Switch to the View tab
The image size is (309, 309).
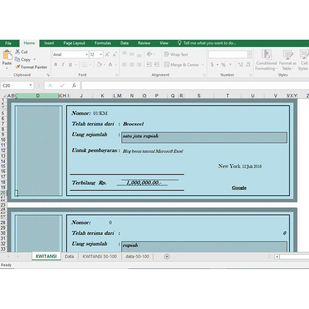pyautogui.click(x=164, y=43)
